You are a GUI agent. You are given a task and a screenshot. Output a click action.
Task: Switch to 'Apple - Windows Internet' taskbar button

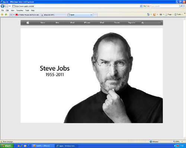click(x=67, y=146)
